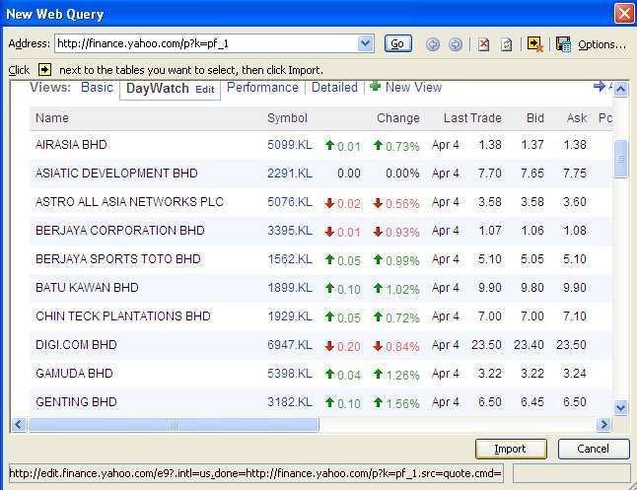Click the Address URL input field
This screenshot has height=490, width=637.
(206, 43)
